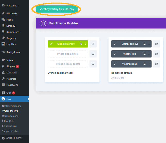
Task: Open Nastavení šablony submenu item
Action: click(x=12, y=106)
